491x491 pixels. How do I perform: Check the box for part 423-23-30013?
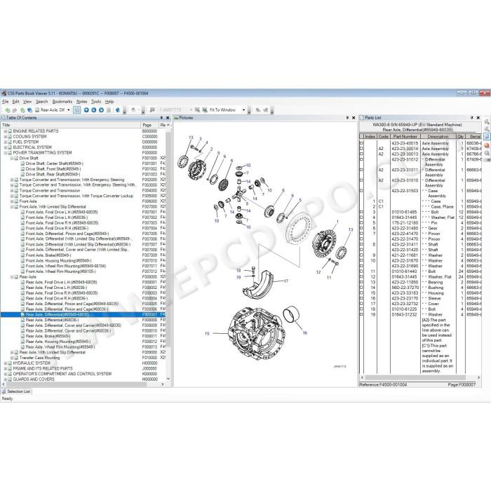pos(361,154)
